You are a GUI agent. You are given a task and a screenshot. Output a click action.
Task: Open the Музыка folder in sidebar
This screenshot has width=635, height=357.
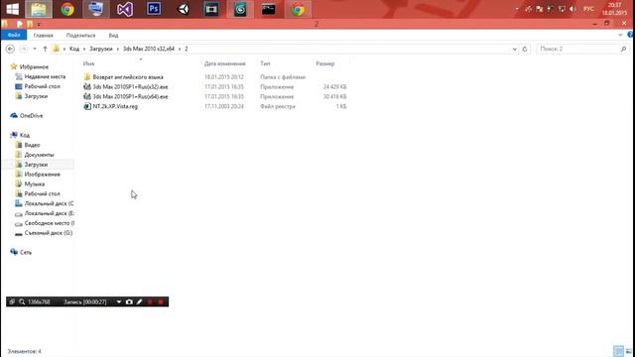(35, 183)
